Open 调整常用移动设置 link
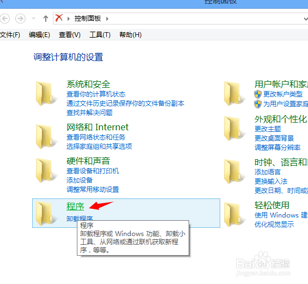Viewport: 308px width, 284px height. 93,190
